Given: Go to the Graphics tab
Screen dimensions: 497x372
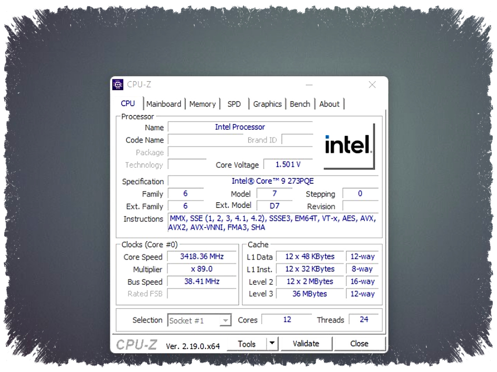Looking at the screenshot, I should pyautogui.click(x=267, y=104).
